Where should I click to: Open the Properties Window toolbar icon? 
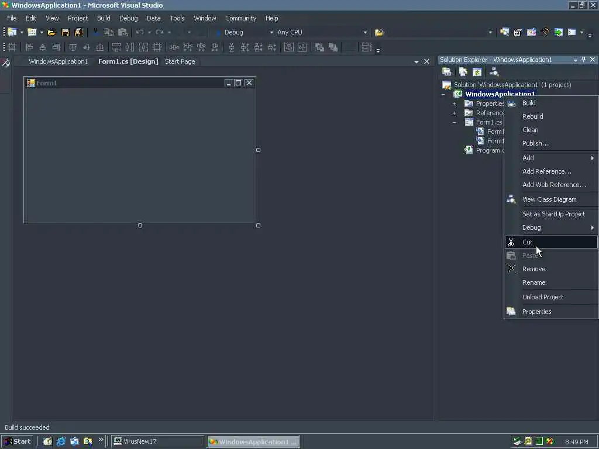pyautogui.click(x=518, y=33)
